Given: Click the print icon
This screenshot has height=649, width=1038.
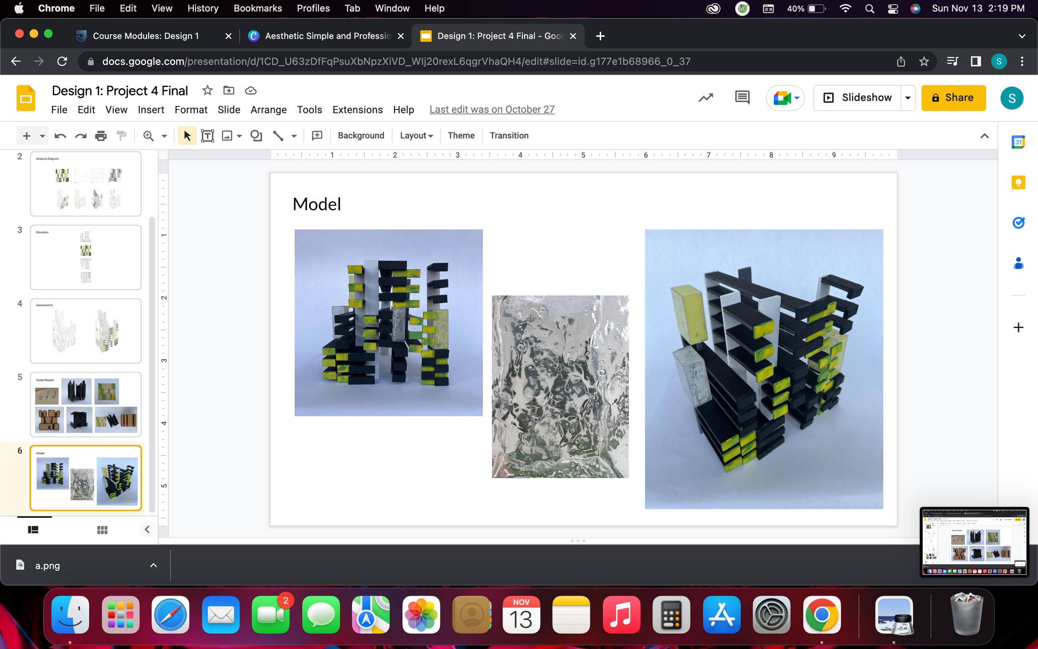Looking at the screenshot, I should click(101, 136).
